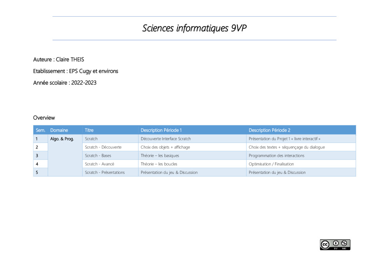Click the attribution (BY) person icon
This screenshot has width=389, height=275.
[336, 243]
